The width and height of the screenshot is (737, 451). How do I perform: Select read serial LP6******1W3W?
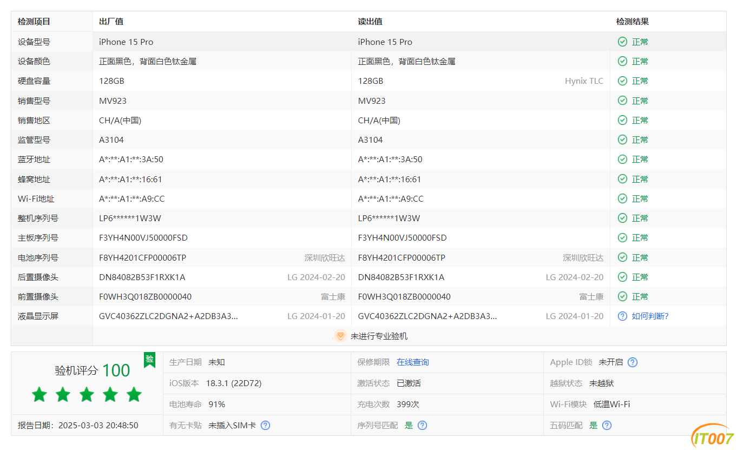pyautogui.click(x=389, y=218)
